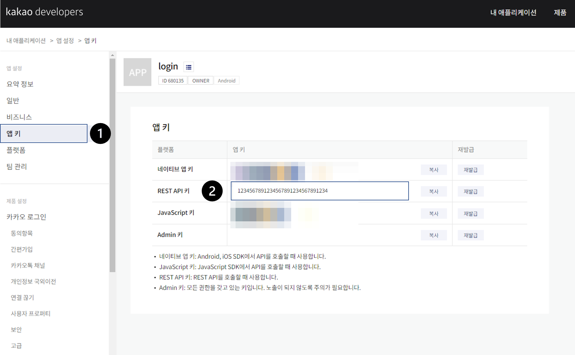Click the 앱 키 breadcrumb item
Viewport: 575px width, 355px height.
pos(90,41)
